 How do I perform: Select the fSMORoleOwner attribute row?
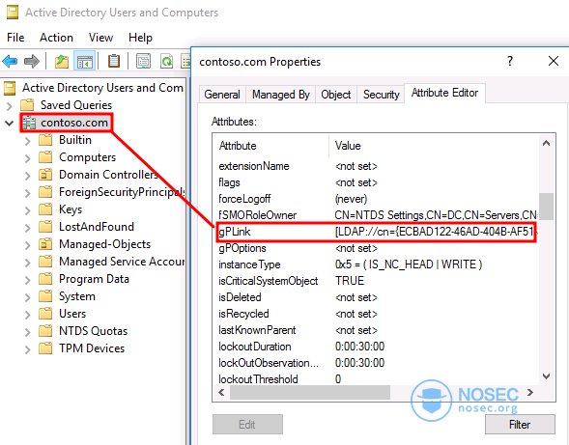click(x=376, y=215)
